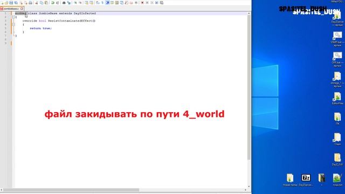Click the word "modded" on line 1
Image resolution: width=345 pixels, height=194 pixels.
coord(20,13)
